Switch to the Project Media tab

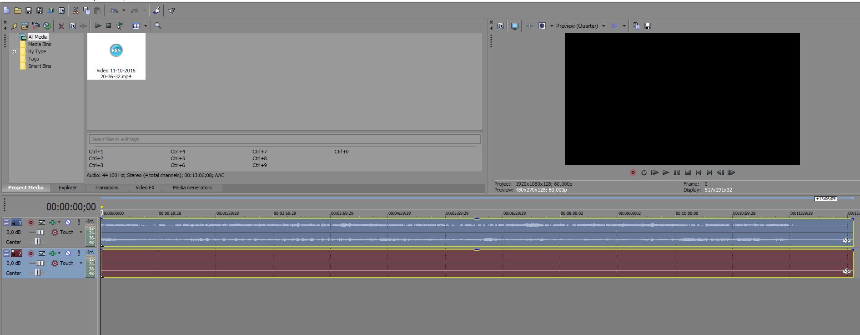point(25,188)
